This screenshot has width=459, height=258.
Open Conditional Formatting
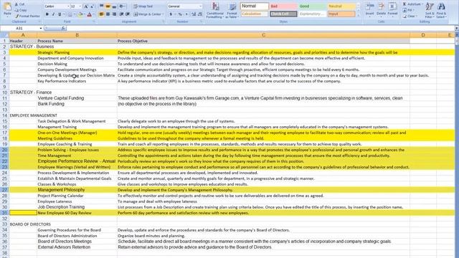click(x=215, y=10)
